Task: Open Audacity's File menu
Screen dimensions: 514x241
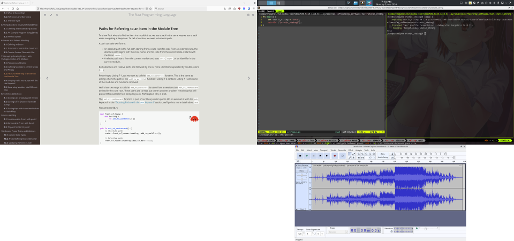Action: click(297, 150)
